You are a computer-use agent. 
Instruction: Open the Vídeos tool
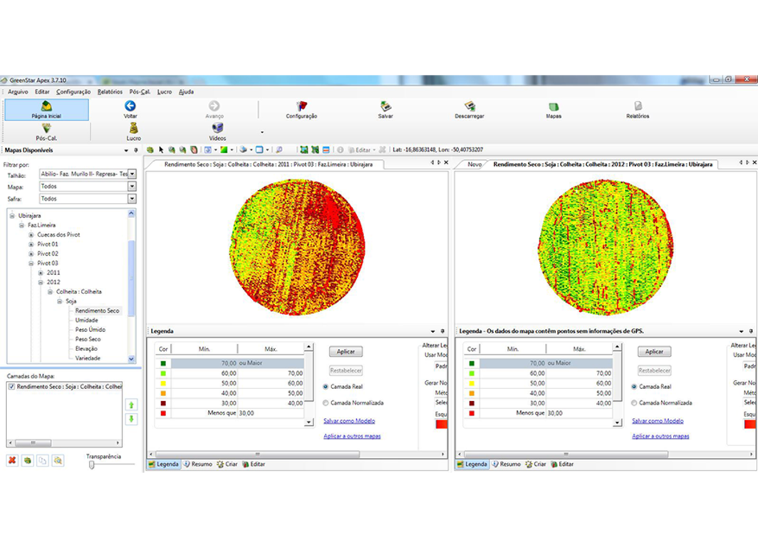tap(217, 131)
